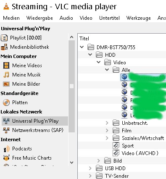Image resolution: width=166 pixels, height=179 pixels.
Task: Select the Video folder icon
Action: pyautogui.click(x=108, y=62)
